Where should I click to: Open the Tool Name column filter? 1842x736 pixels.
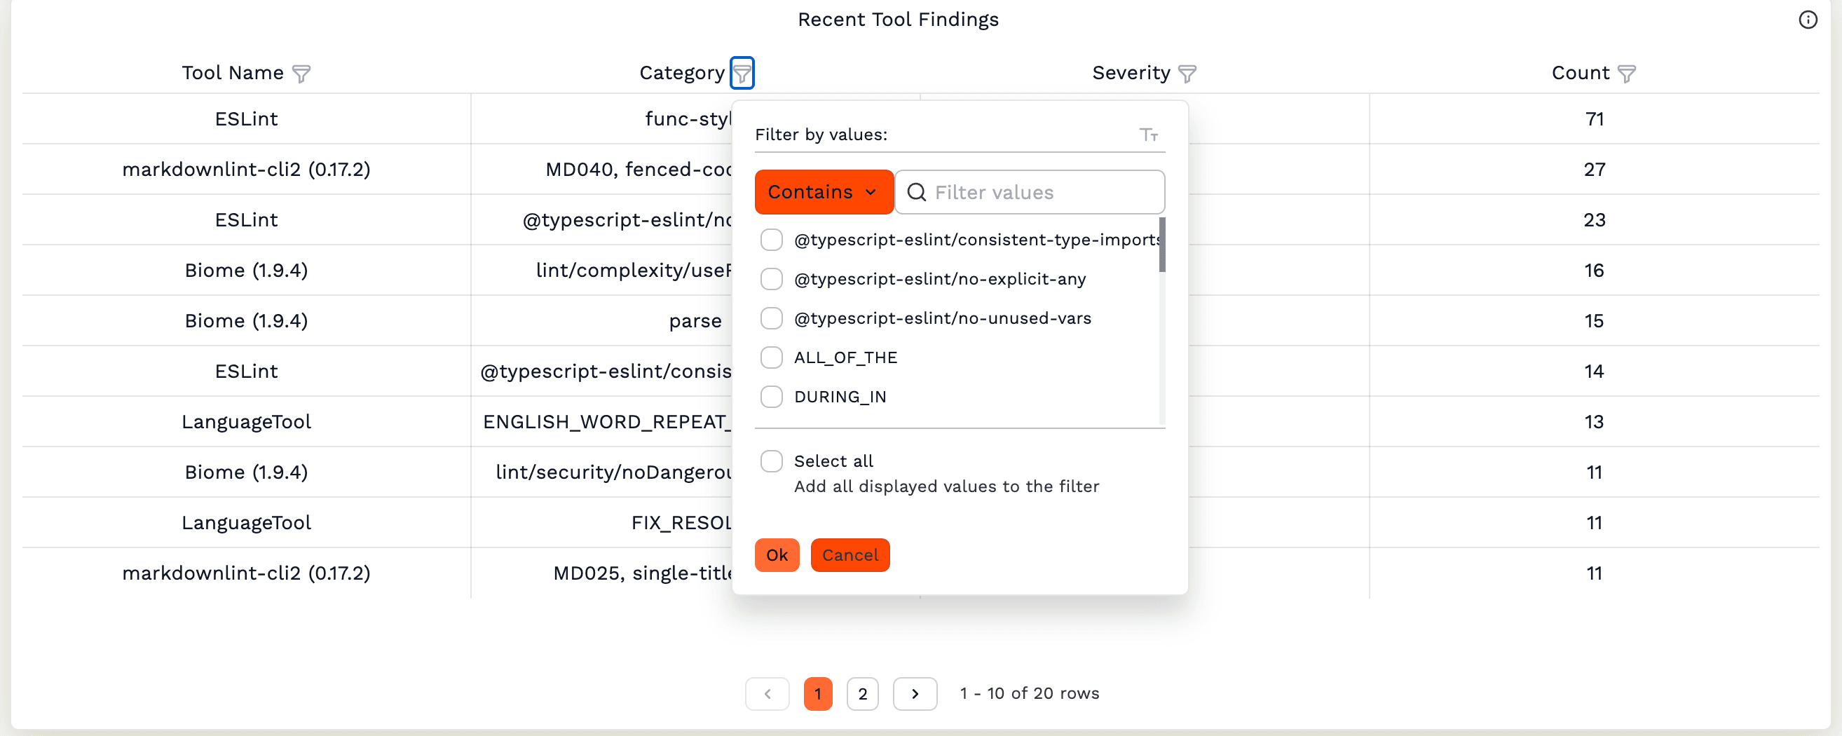click(302, 74)
